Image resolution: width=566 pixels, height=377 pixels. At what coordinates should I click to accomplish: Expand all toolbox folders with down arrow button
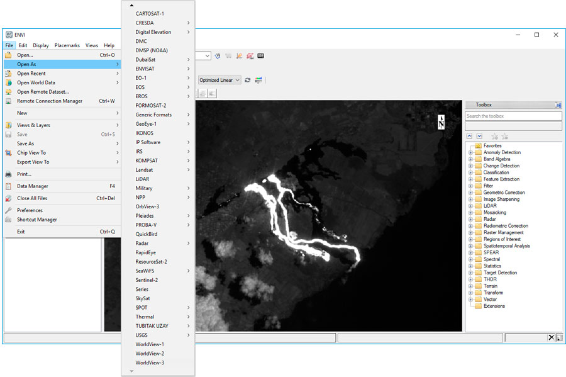click(x=479, y=136)
